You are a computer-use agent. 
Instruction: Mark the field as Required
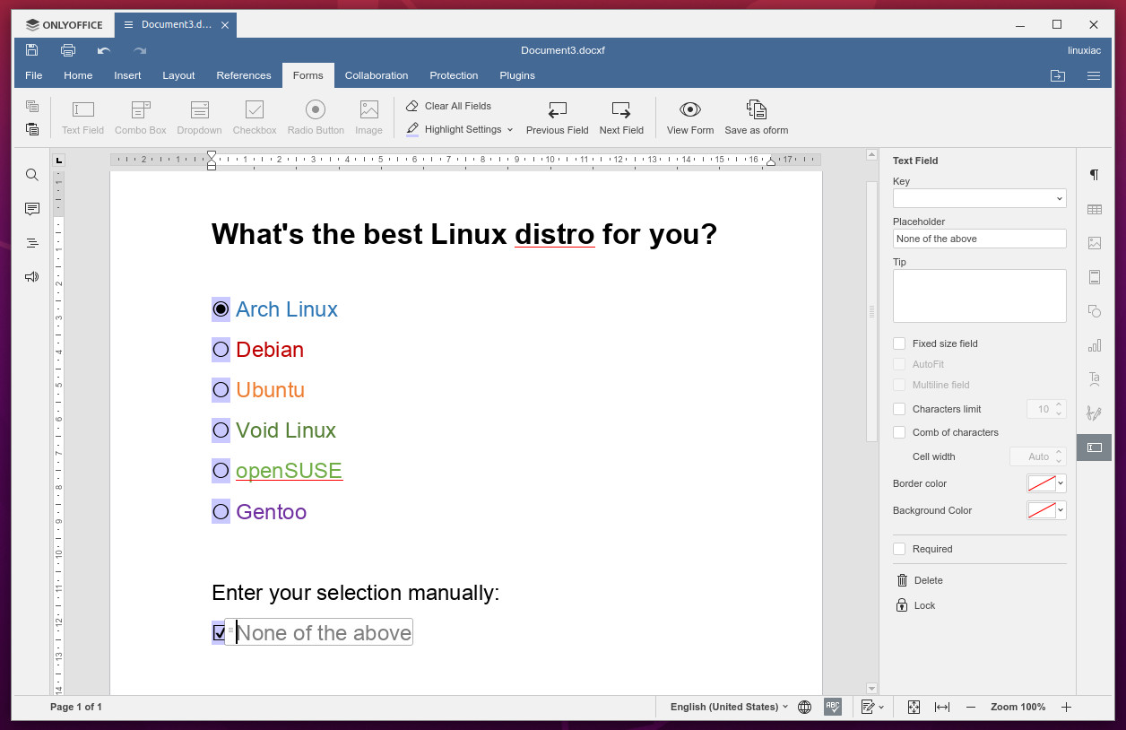point(899,549)
